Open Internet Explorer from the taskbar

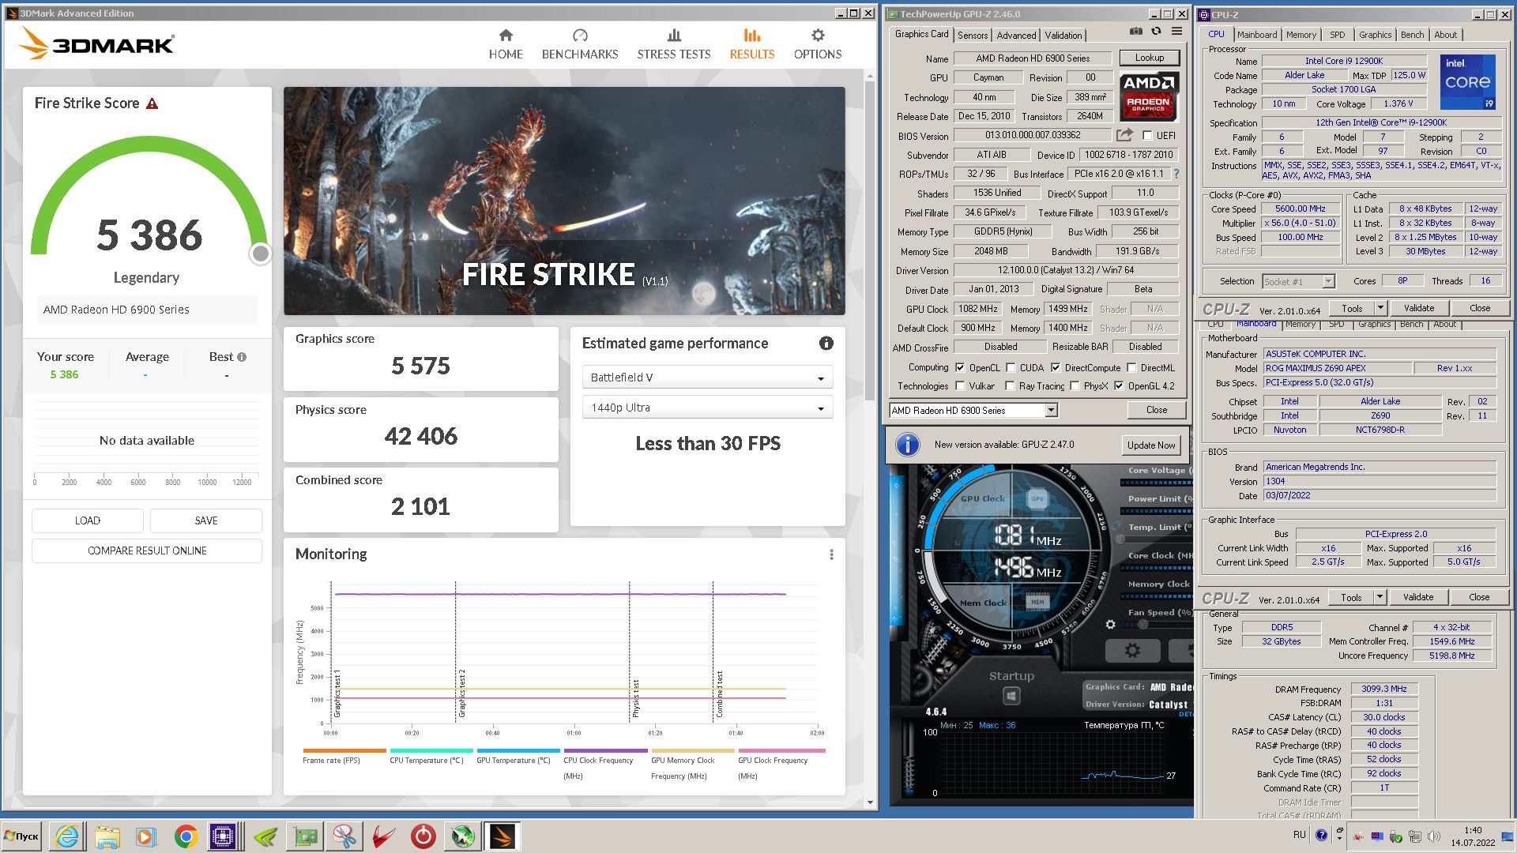point(67,836)
